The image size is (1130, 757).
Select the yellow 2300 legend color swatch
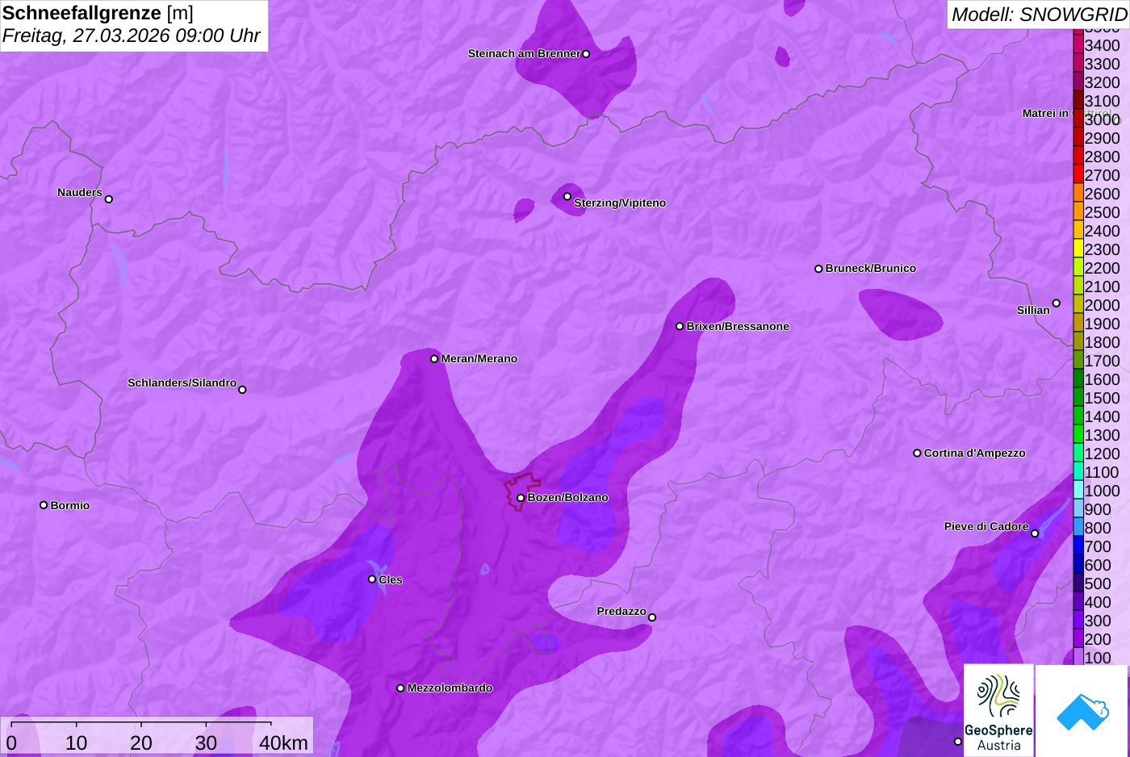tap(1078, 249)
